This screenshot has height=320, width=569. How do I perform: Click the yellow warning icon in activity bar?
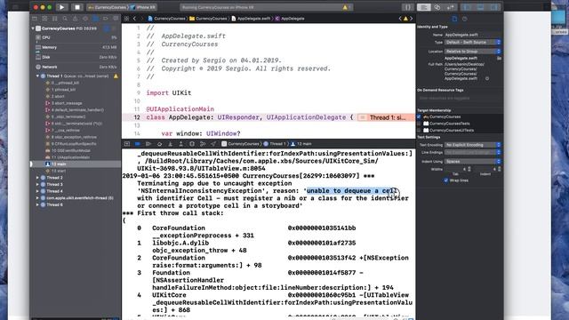pyautogui.click(x=345, y=7)
